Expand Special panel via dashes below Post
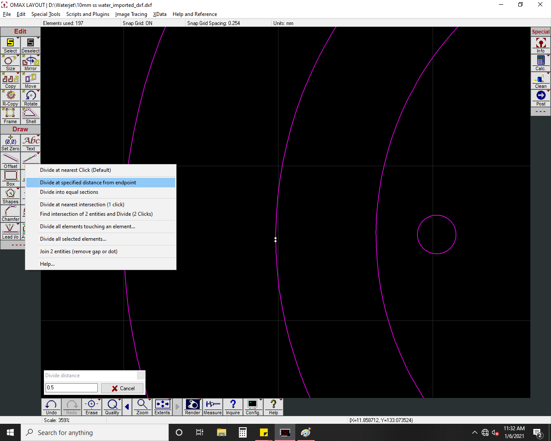 [541, 112]
